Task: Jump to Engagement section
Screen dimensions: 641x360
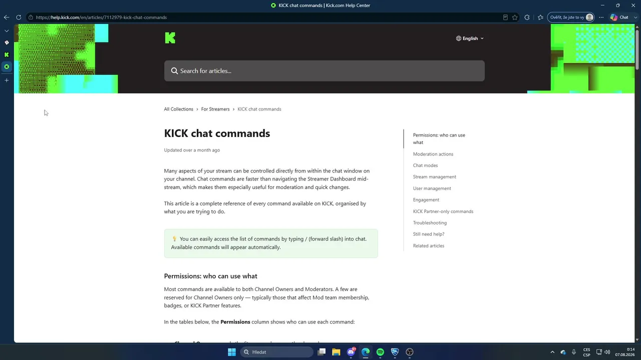Action: [426, 200]
